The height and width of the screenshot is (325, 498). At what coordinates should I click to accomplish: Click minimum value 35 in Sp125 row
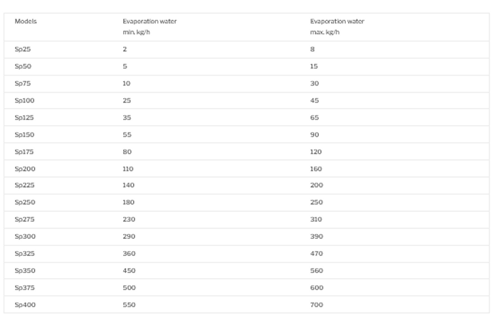127,117
